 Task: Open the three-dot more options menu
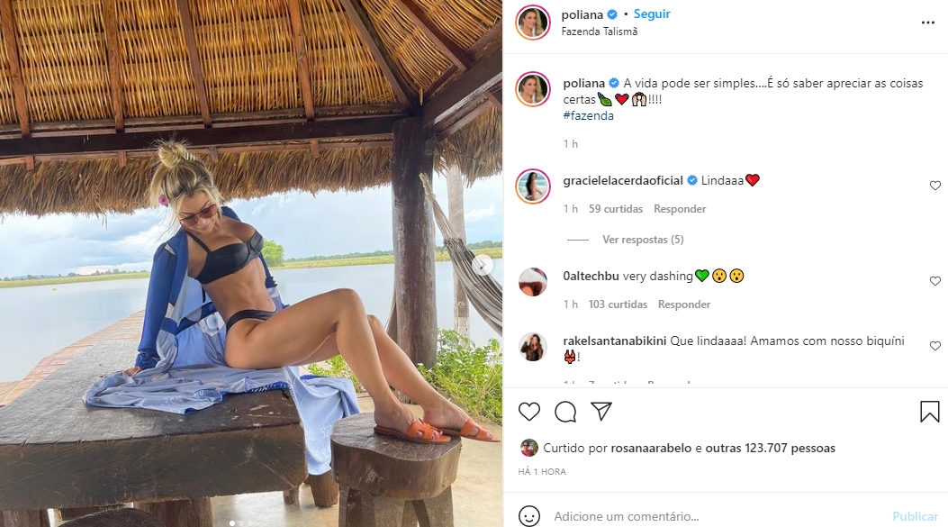click(x=927, y=23)
